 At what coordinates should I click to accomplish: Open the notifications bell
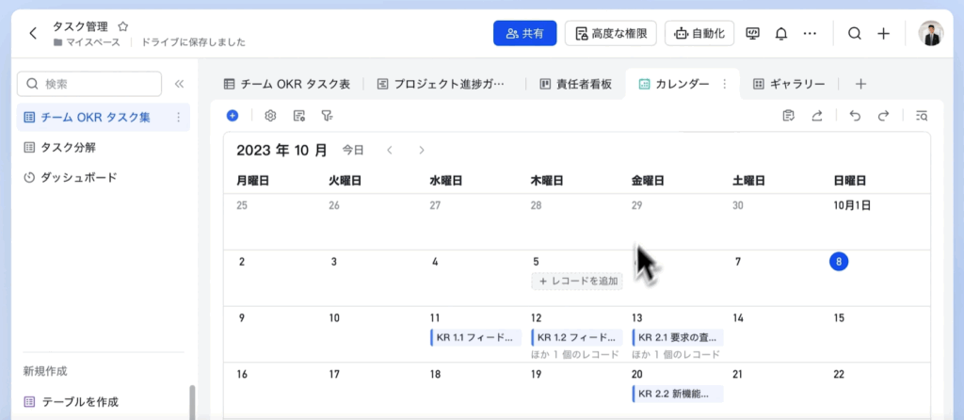click(x=780, y=34)
